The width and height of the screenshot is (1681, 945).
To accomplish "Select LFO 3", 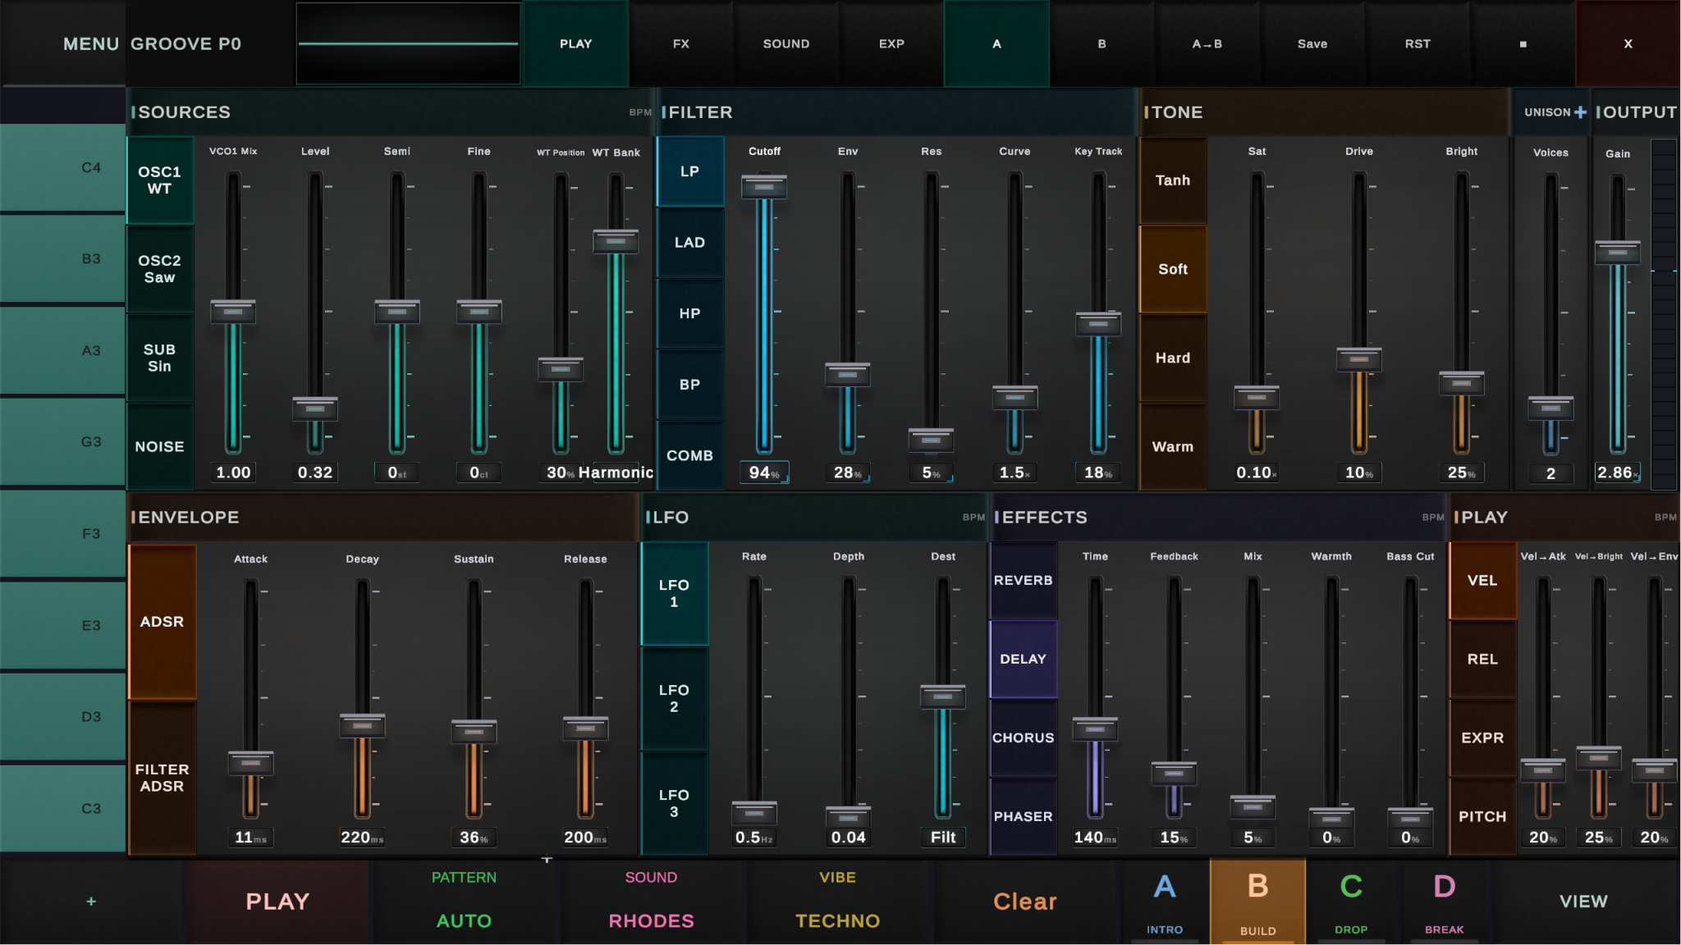I will coord(674,803).
